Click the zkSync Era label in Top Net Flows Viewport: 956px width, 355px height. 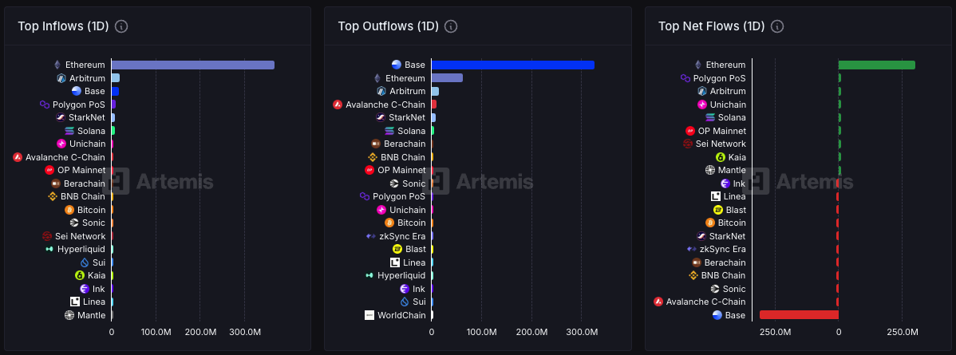coord(722,249)
